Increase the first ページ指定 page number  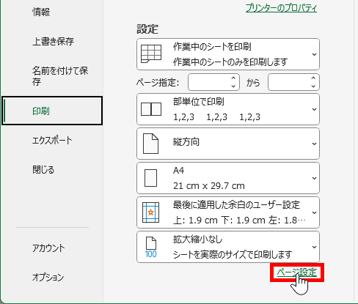pyautogui.click(x=233, y=78)
